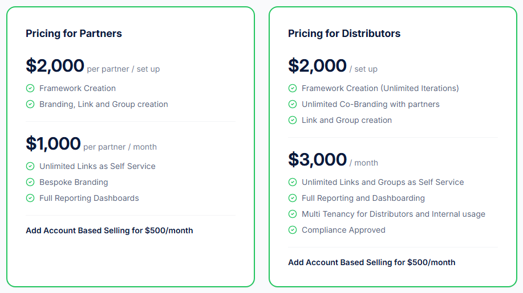Click checkmark beside Unlimited Co-Branding with partners
The image size is (523, 293).
pyautogui.click(x=293, y=104)
